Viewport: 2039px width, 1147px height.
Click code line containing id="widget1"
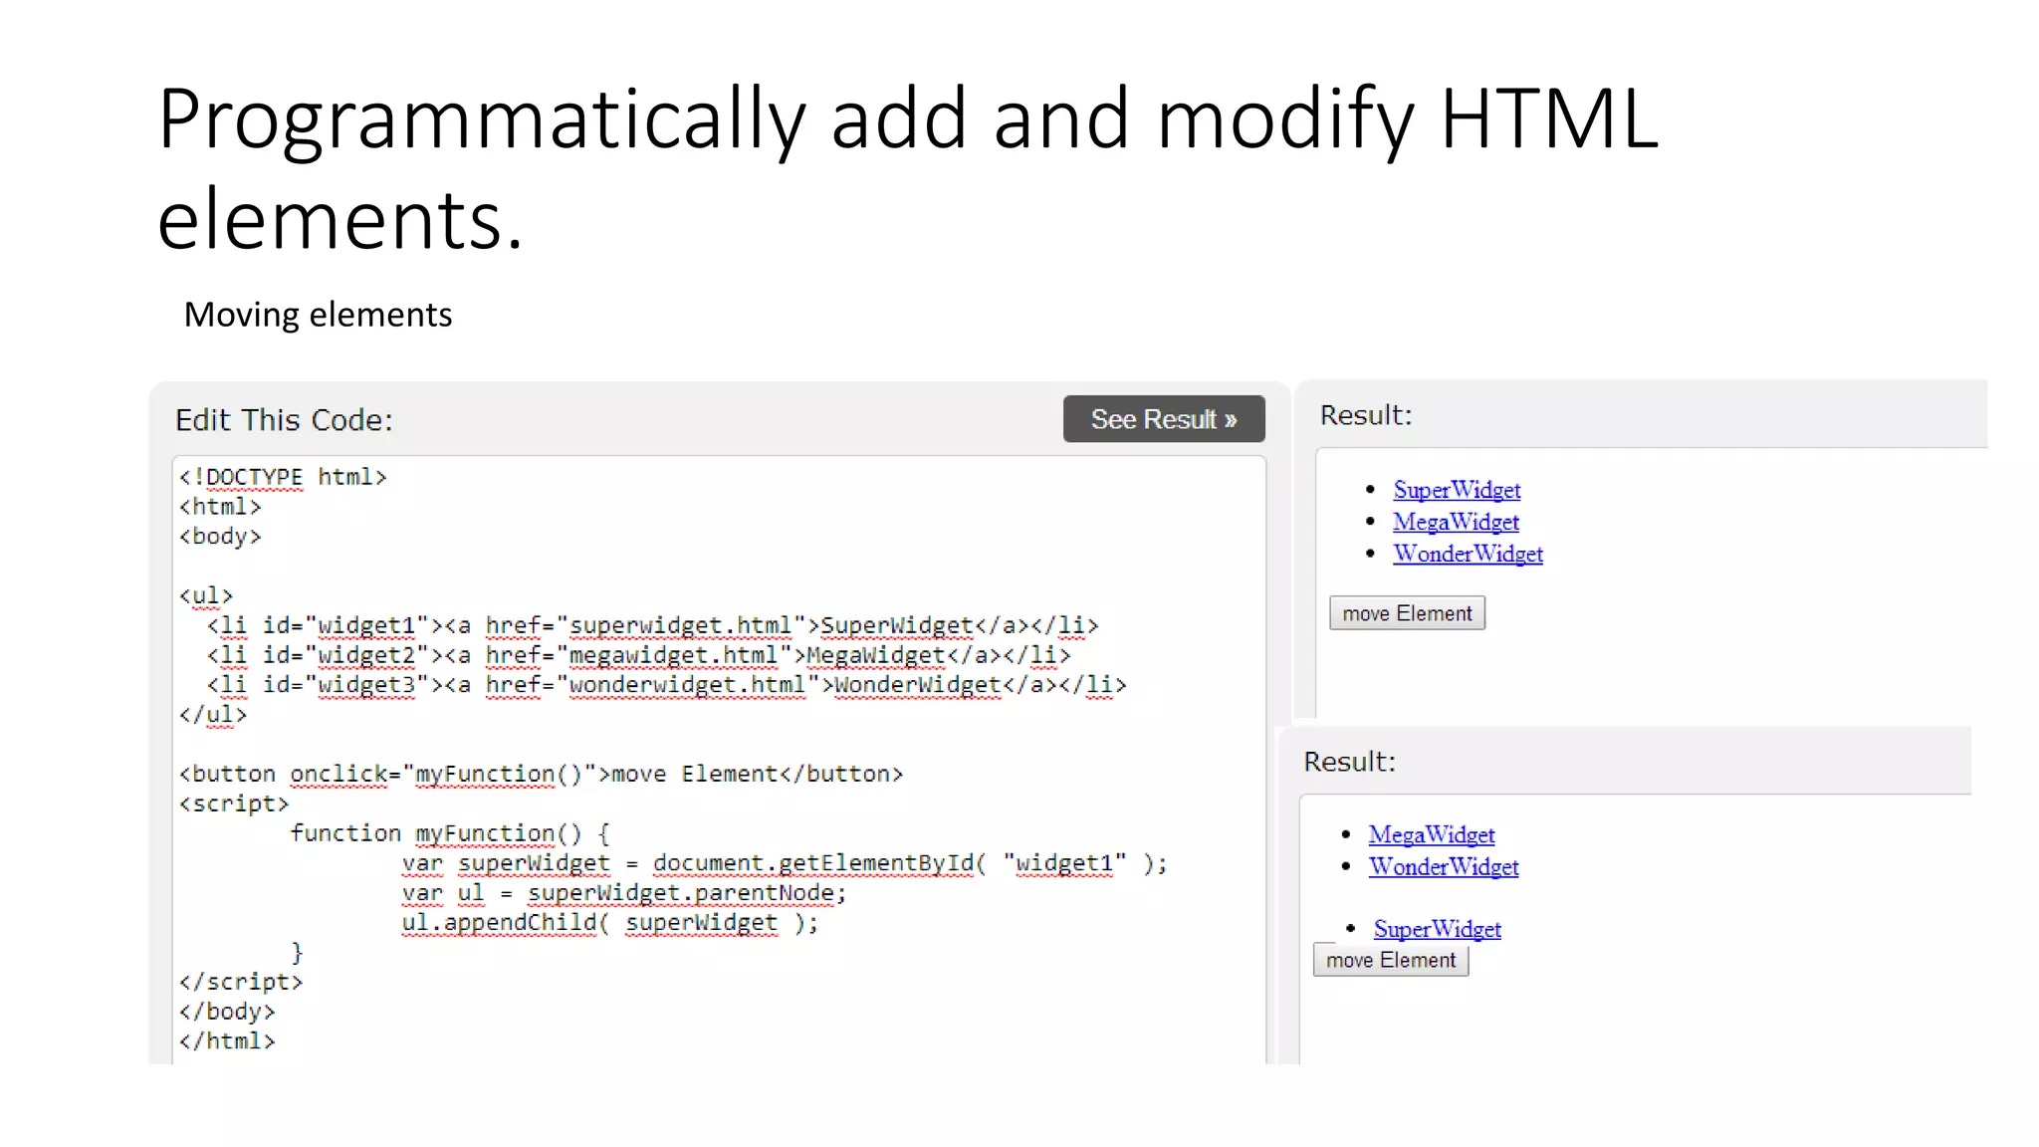point(652,625)
